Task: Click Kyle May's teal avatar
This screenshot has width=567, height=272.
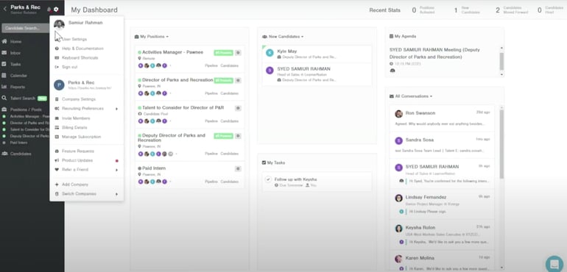Action: click(x=270, y=53)
